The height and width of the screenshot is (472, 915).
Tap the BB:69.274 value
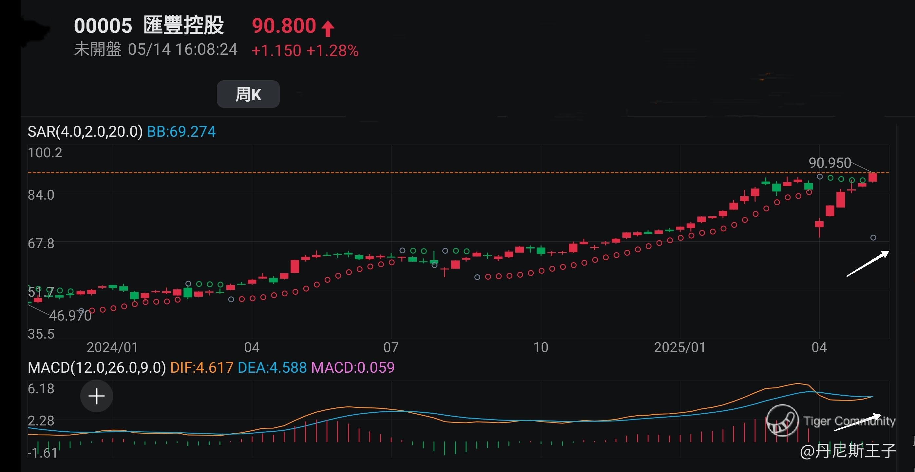(181, 131)
